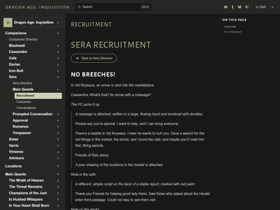This screenshot has height=210, width=280.
Task: Open The Wrath of Heaven entry
Action: (26, 180)
